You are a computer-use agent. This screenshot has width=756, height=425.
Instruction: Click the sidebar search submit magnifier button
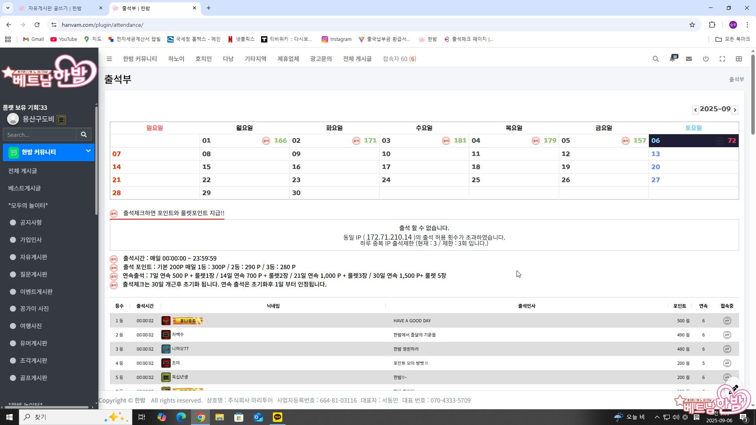click(84, 135)
